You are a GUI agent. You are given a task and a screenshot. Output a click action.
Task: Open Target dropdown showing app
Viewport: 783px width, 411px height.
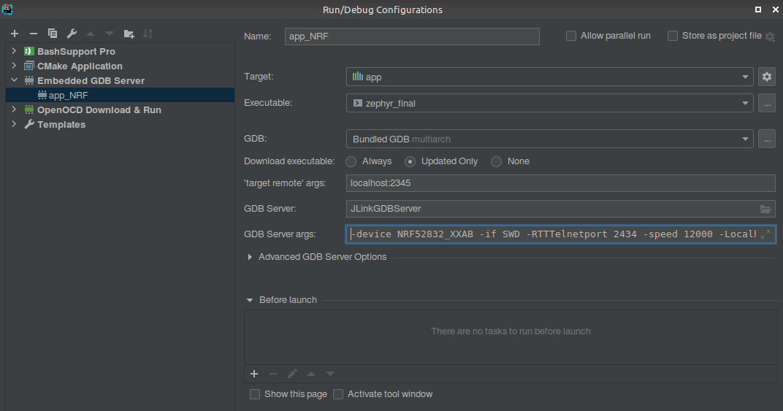(549, 77)
